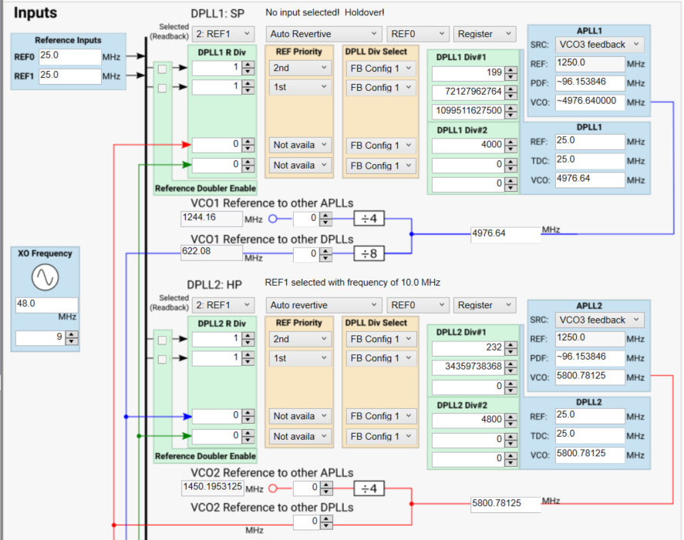Screen dimensions: 684x540
Task: Click the REF0 frequency input showing 25.0
Action: tap(69, 56)
